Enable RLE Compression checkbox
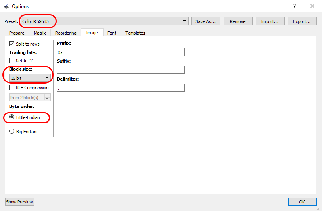 tap(12, 88)
